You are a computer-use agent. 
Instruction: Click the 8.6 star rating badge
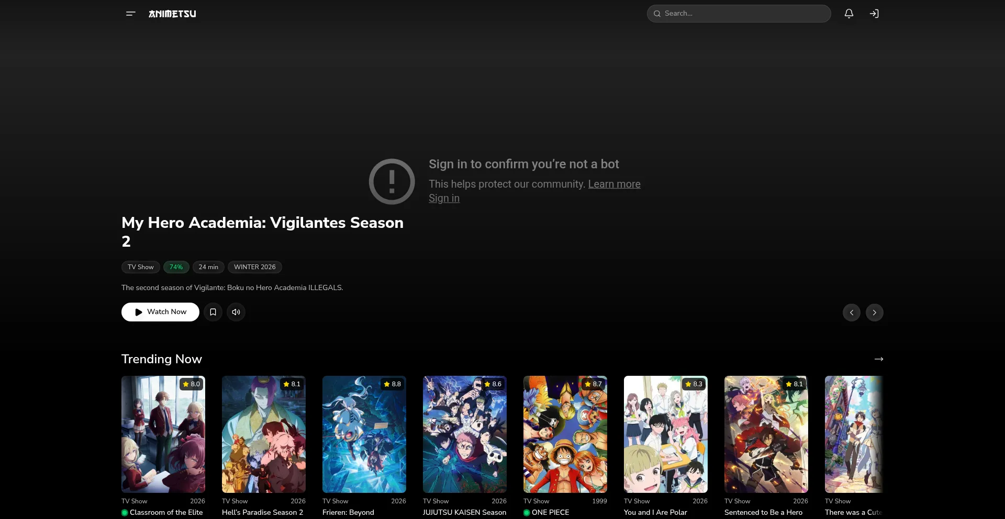pyautogui.click(x=493, y=384)
